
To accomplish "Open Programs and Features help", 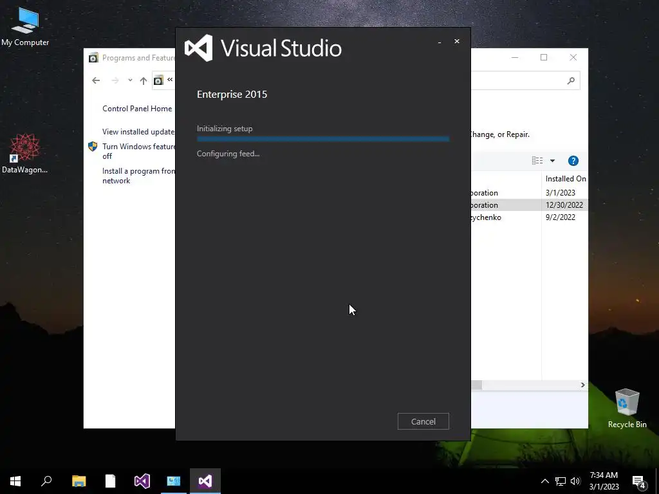I will (x=573, y=161).
